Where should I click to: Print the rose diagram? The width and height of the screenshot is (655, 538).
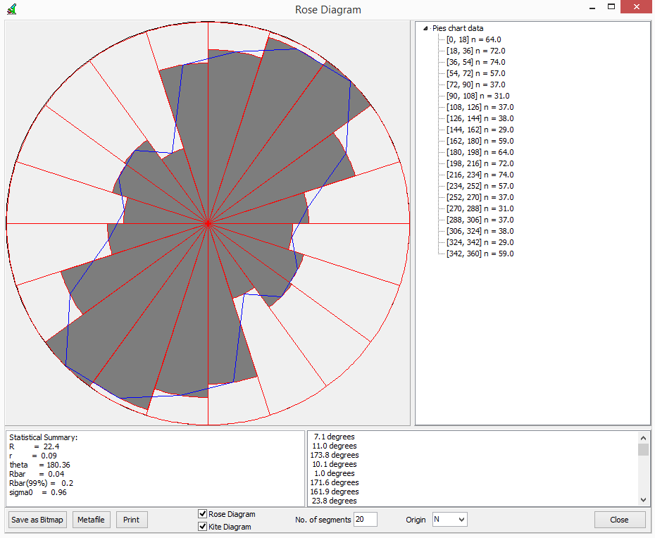click(131, 519)
